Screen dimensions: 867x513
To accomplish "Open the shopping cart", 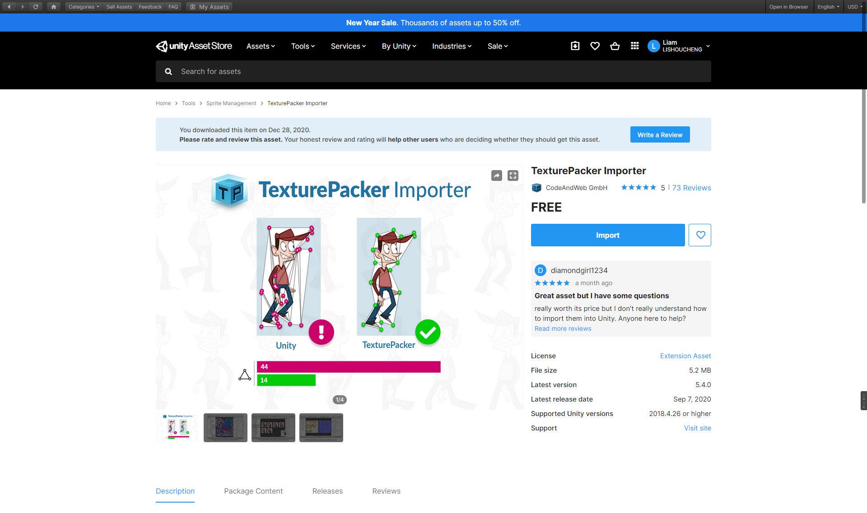I will tap(615, 46).
